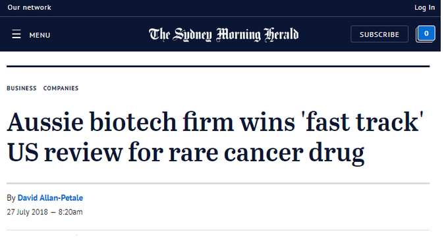Click 'US review for rare cancer drug' headline line
448x237 pixels.
coord(186,153)
